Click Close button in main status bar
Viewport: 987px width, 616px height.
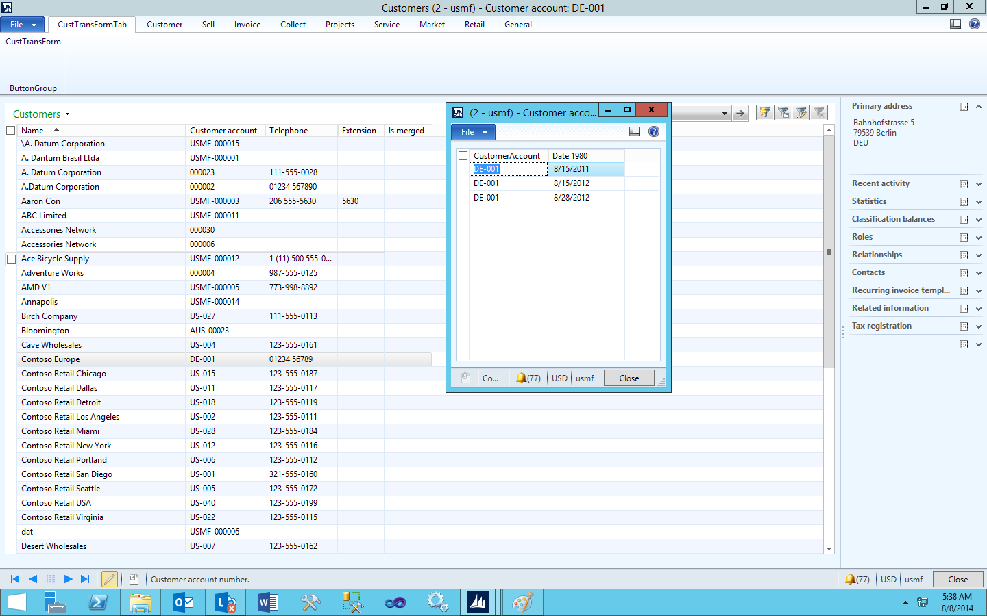point(958,579)
